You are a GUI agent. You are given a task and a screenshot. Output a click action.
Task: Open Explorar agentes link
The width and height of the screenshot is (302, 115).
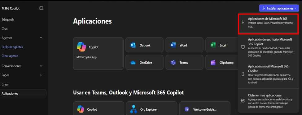tap(12, 47)
